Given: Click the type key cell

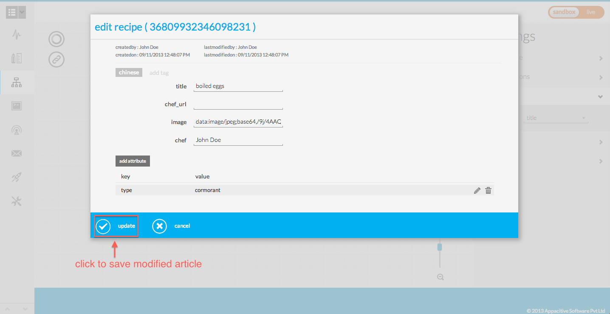Looking at the screenshot, I should click(127, 190).
